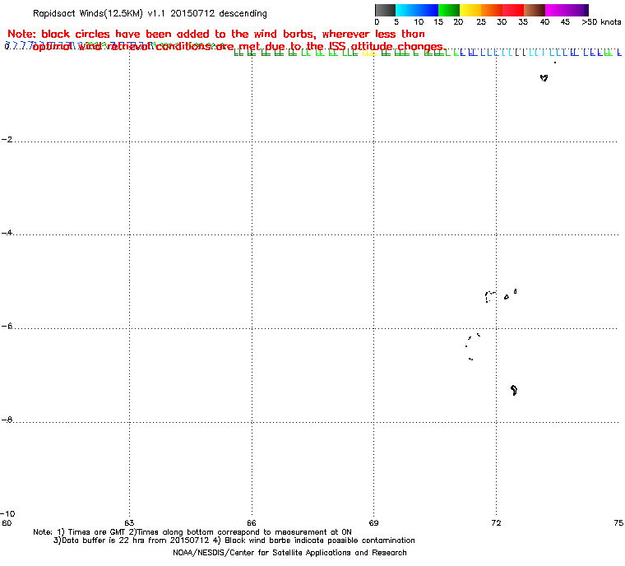Click the '75' longitude axis label
This screenshot has width=625, height=566.
coord(618,522)
